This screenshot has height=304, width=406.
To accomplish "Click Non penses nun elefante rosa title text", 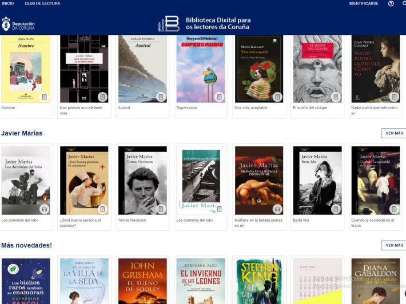I will [81, 110].
